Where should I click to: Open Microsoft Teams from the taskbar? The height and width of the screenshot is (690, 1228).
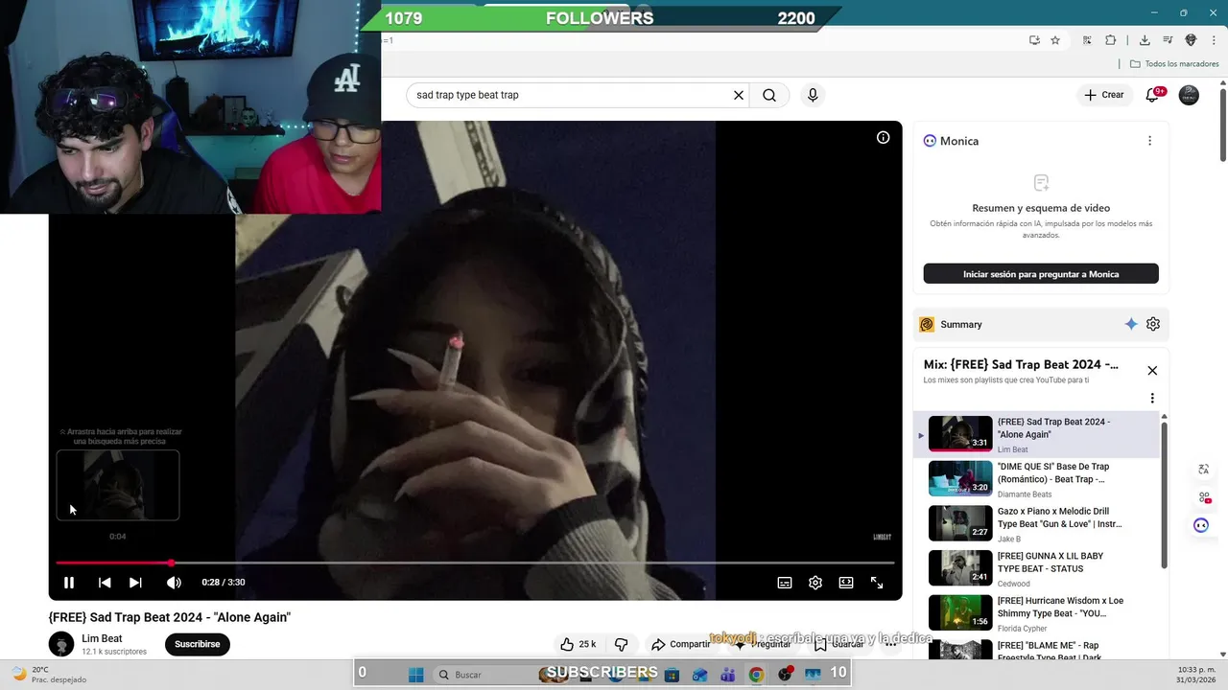pyautogui.click(x=727, y=675)
